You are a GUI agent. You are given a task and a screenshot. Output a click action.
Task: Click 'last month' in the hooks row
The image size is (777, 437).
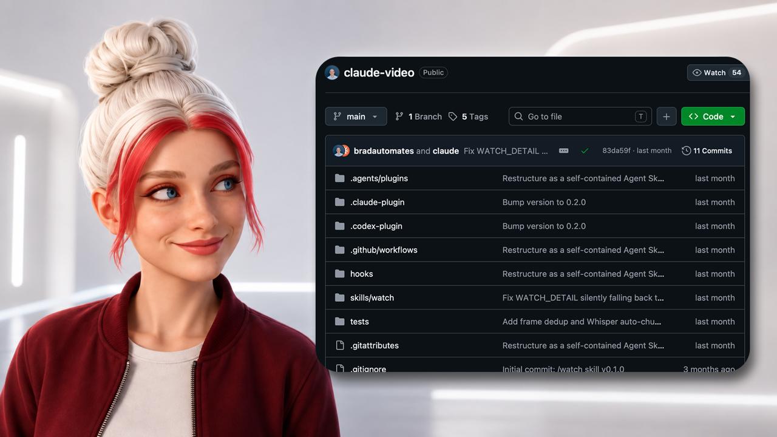pos(715,274)
